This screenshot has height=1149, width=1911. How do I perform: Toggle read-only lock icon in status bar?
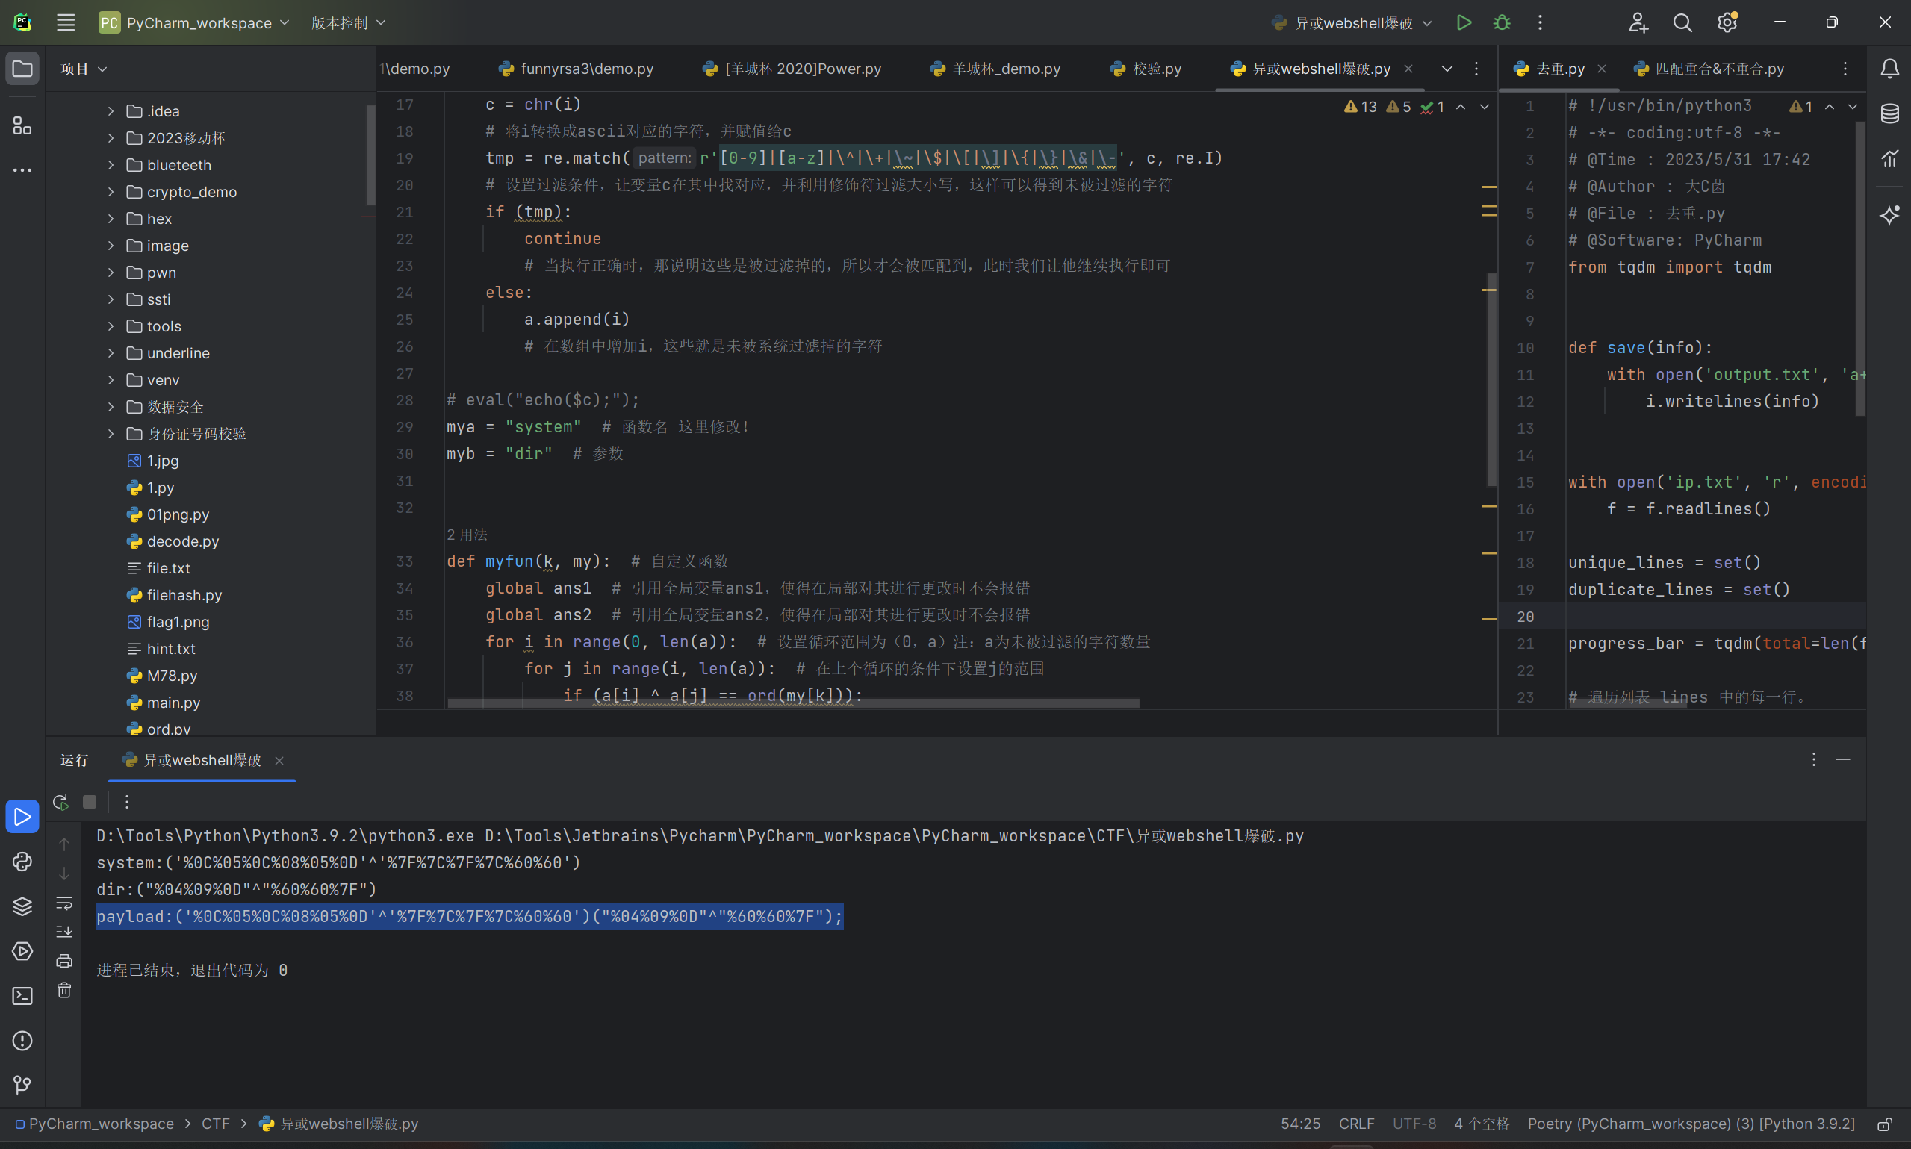pyautogui.click(x=1885, y=1124)
